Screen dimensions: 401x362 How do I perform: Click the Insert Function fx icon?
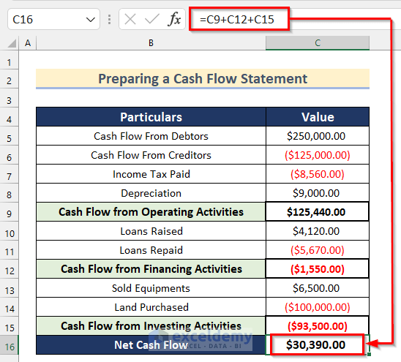[x=175, y=19]
